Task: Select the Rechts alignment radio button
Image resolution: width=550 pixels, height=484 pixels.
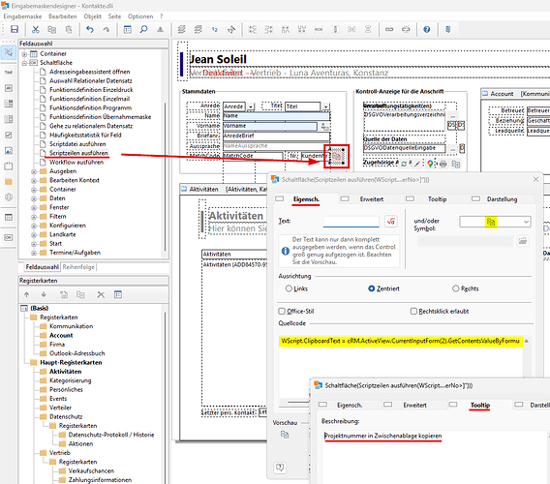Action: coord(456,288)
